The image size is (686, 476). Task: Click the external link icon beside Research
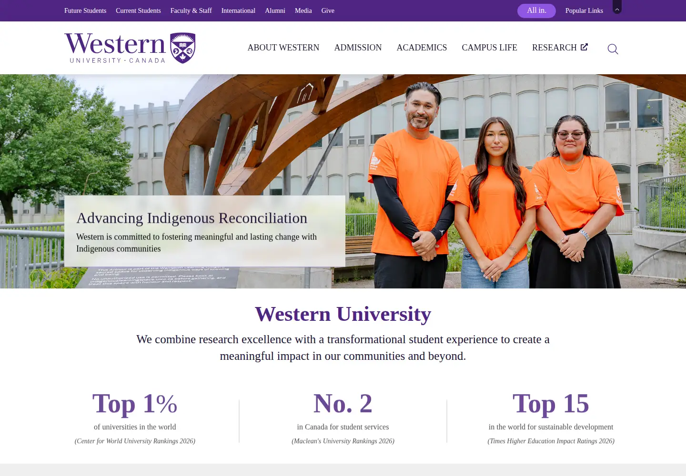(x=584, y=47)
